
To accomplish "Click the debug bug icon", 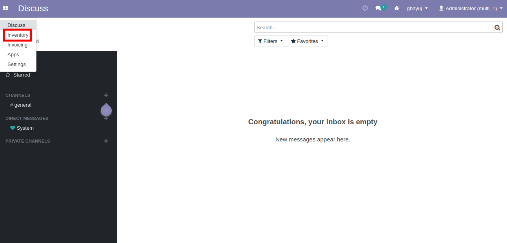I will tap(397, 8).
